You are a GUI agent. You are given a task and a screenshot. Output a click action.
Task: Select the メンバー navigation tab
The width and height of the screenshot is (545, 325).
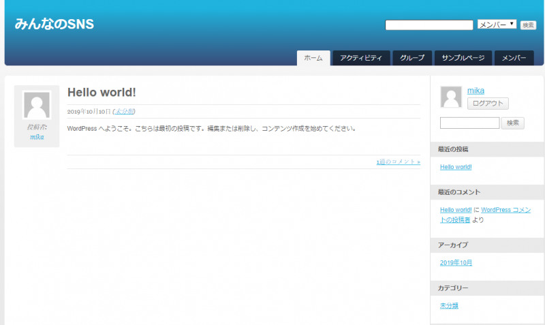514,59
